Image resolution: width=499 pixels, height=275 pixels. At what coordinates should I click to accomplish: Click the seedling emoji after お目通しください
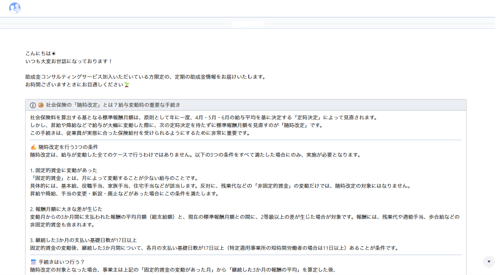pos(127,85)
